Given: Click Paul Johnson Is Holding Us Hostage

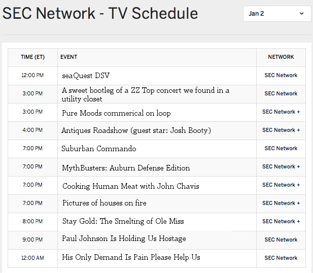Looking at the screenshot, I should 124,238.
